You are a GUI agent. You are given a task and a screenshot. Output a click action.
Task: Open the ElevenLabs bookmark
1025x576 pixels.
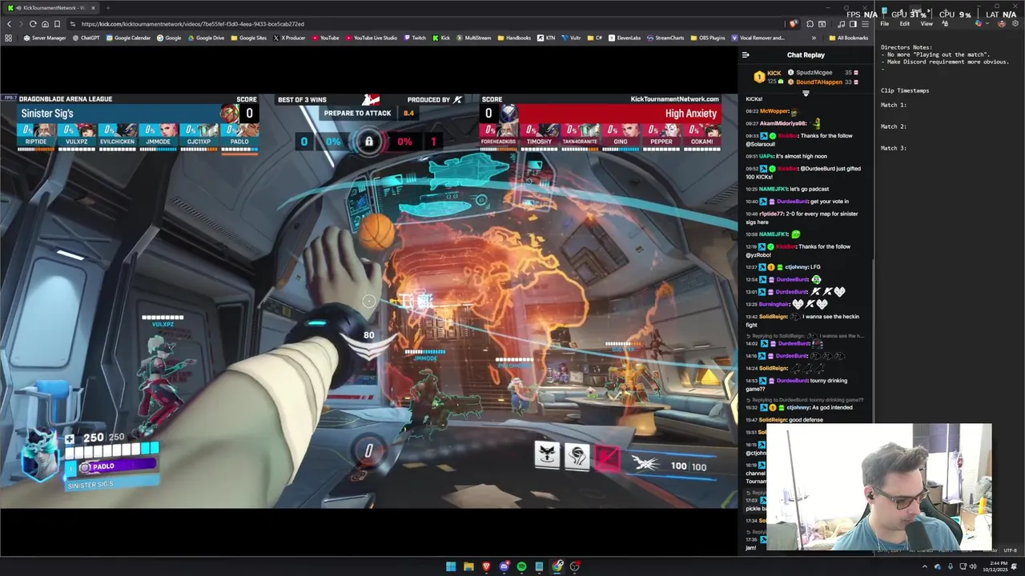pyautogui.click(x=625, y=38)
